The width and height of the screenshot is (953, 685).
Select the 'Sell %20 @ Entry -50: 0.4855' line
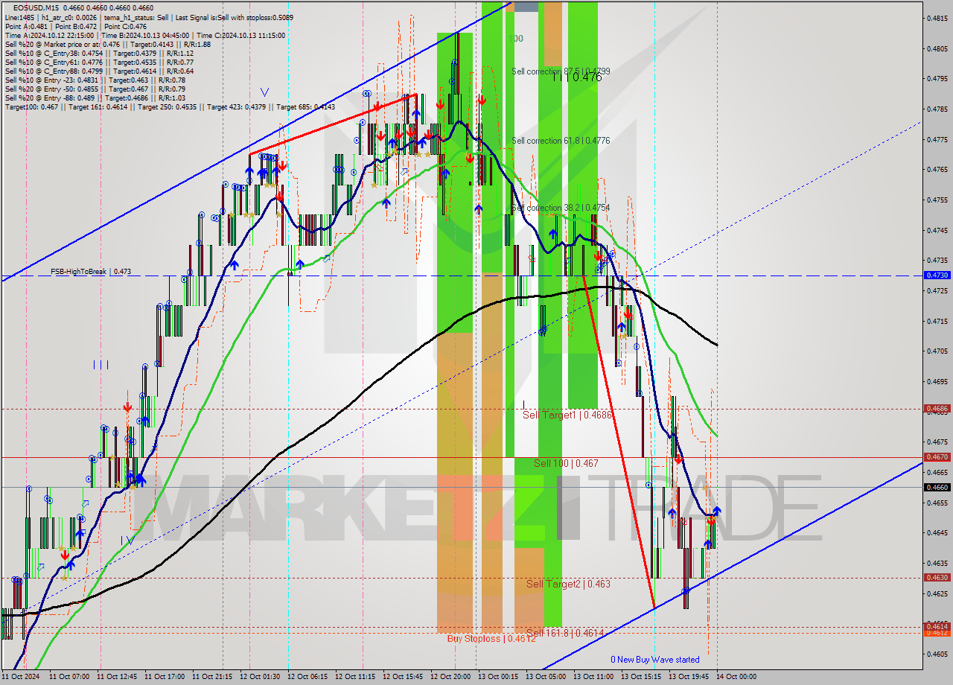tap(95, 89)
